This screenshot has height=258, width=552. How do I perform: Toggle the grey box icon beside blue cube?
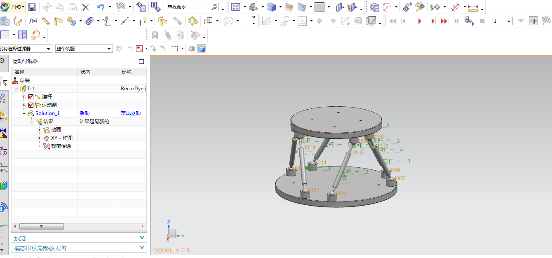[x=192, y=49]
